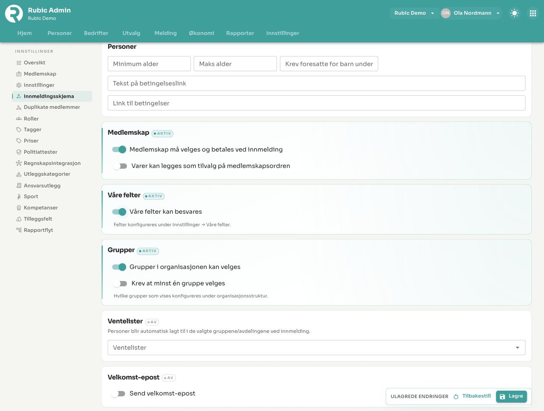Click the Rubic Admin logo icon
Viewport: 544px width, 411px height.
(14, 13)
